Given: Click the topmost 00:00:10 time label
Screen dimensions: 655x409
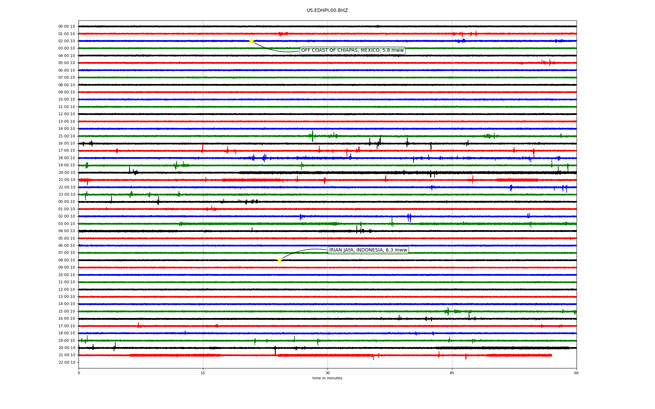Looking at the screenshot, I should (x=67, y=26).
